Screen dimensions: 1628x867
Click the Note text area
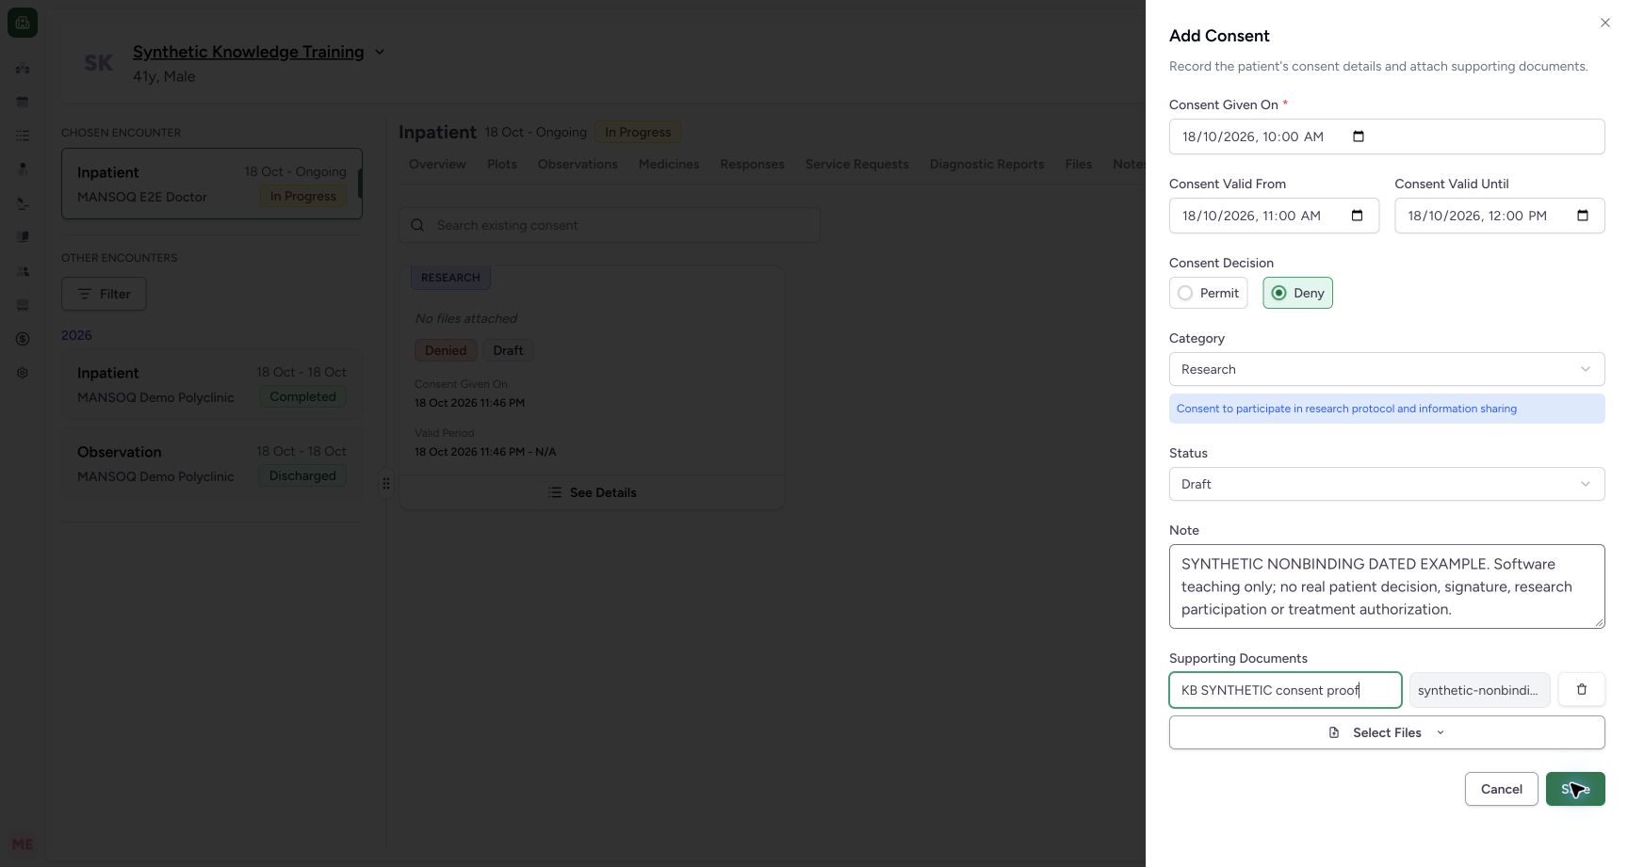tap(1387, 586)
